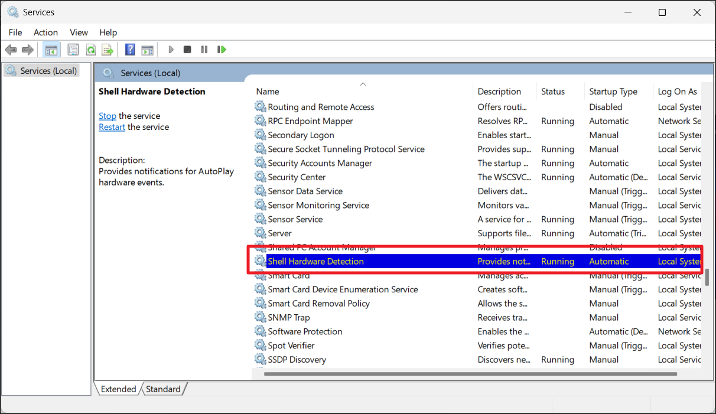Sort services by Name column header
The height and width of the screenshot is (414, 716).
tap(268, 92)
